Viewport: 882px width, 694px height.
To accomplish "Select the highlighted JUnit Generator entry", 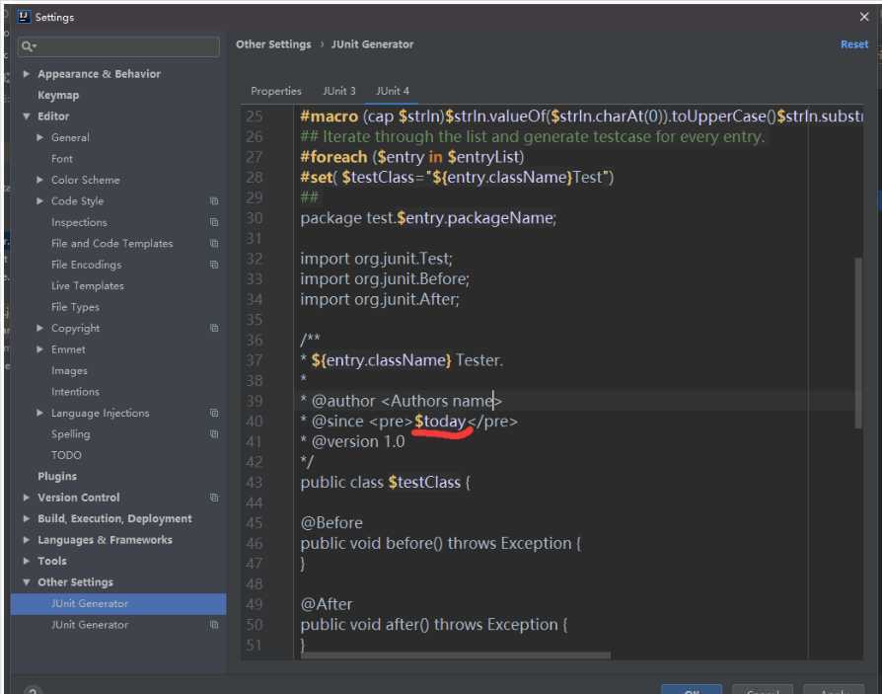I will 118,603.
